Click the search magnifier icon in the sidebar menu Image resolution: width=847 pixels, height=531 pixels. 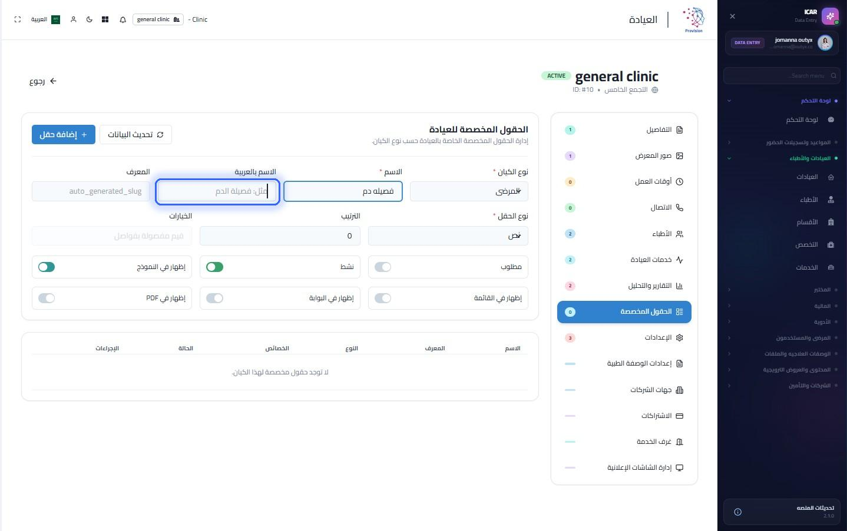click(x=833, y=75)
